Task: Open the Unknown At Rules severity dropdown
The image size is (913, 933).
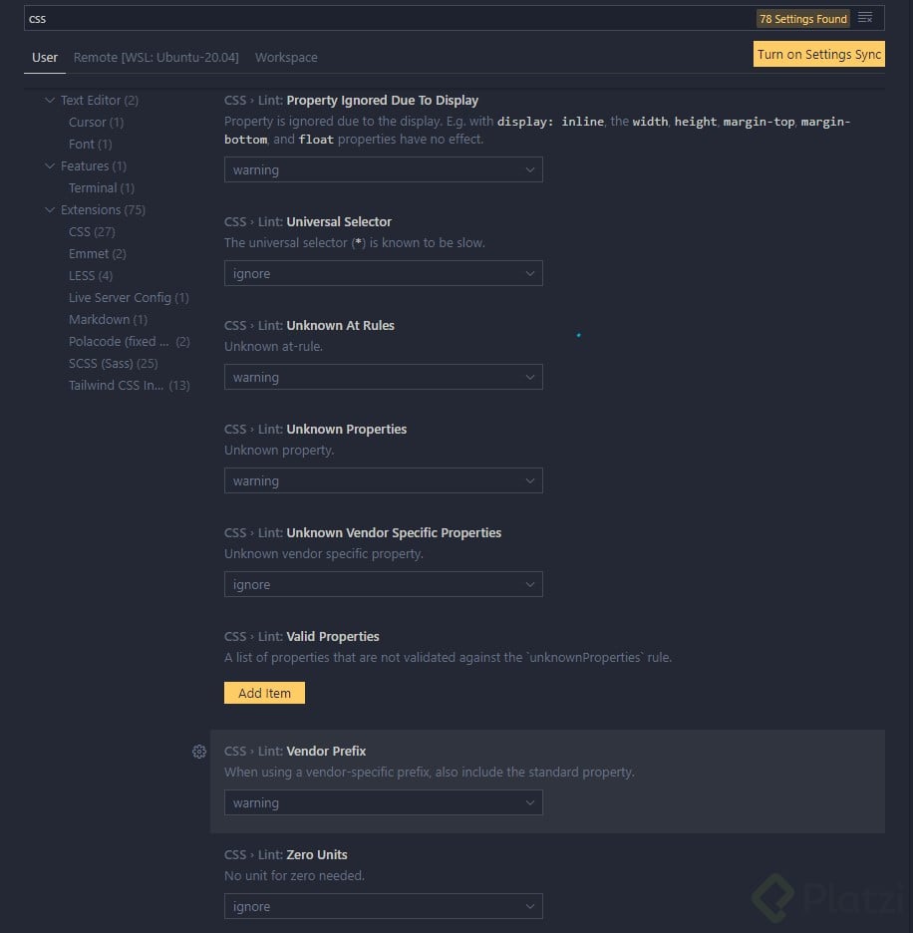Action: pos(384,377)
